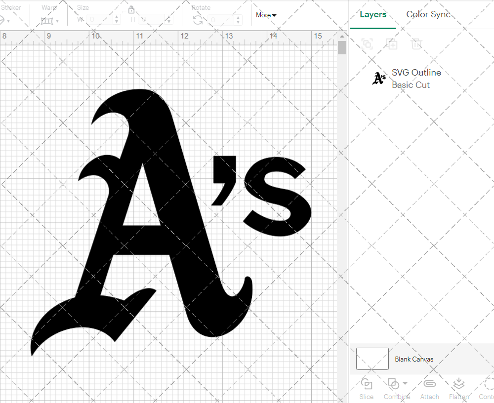The width and height of the screenshot is (494, 403).
Task: Open the Warp tool
Action: pyautogui.click(x=47, y=21)
